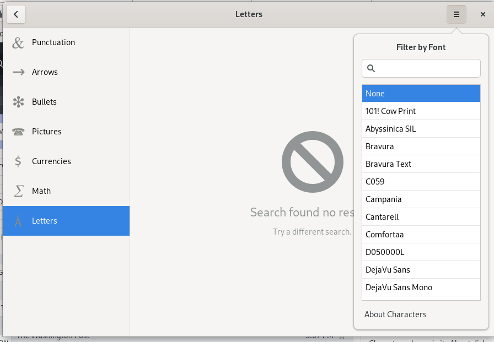The width and height of the screenshot is (494, 342).
Task: Choose the Currencies category
Action: (x=66, y=161)
